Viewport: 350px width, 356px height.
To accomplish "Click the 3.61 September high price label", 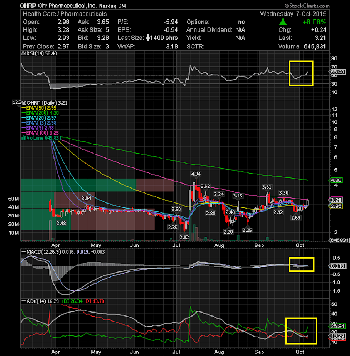I will [267, 187].
